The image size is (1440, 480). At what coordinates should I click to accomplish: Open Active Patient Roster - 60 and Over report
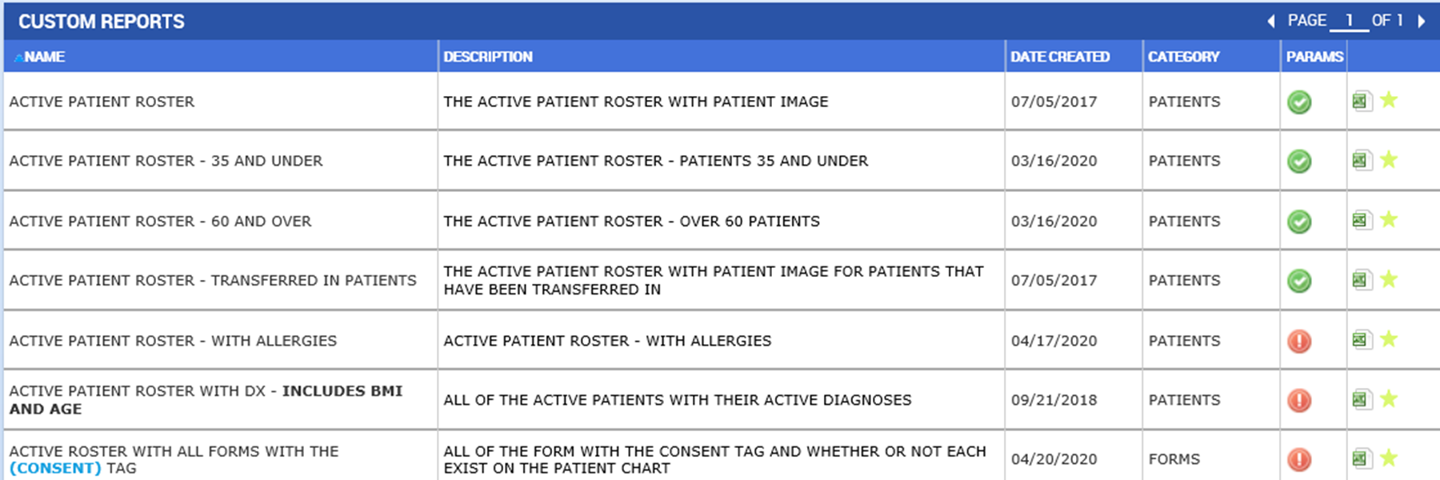click(160, 222)
